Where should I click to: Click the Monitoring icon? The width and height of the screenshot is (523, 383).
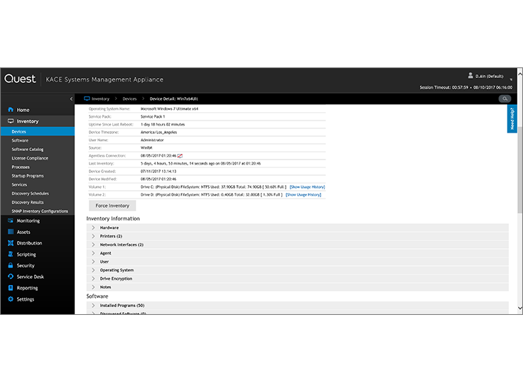pyautogui.click(x=11, y=221)
